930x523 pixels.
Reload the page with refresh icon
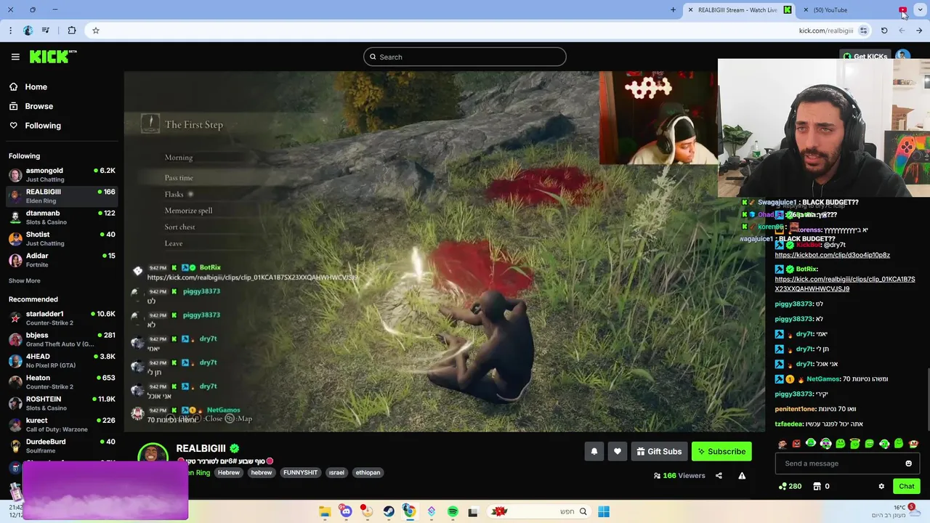[x=884, y=31]
